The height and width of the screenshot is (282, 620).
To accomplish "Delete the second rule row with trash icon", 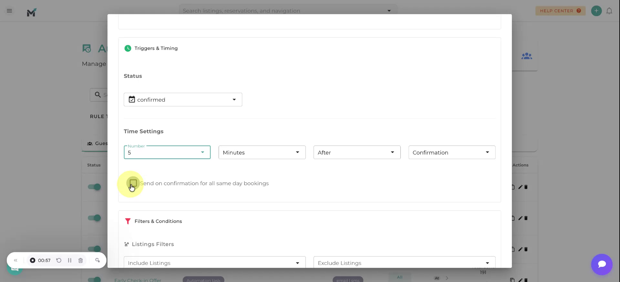I will tap(526, 218).
